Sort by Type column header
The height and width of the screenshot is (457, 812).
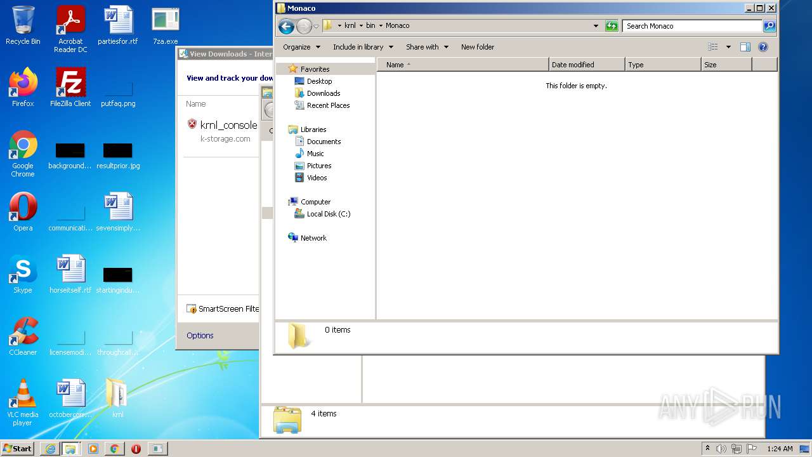click(x=663, y=64)
